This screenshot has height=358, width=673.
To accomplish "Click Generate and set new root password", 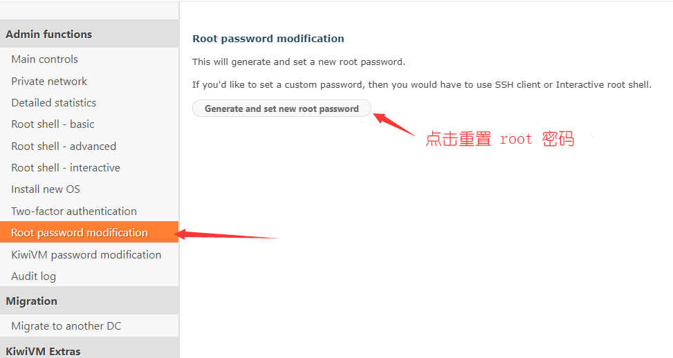I will [x=282, y=109].
